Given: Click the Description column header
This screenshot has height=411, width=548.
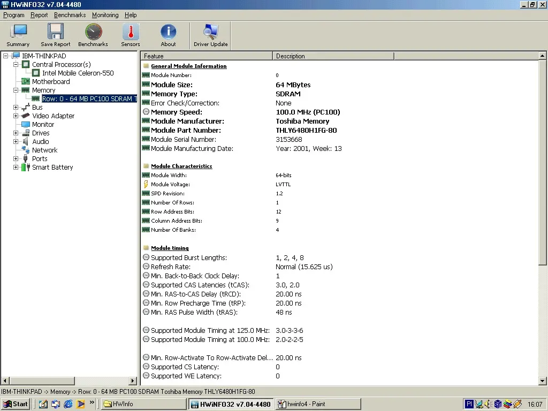Looking at the screenshot, I should (x=333, y=56).
